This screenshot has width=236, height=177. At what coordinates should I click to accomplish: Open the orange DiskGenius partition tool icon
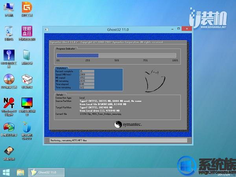(27, 8)
